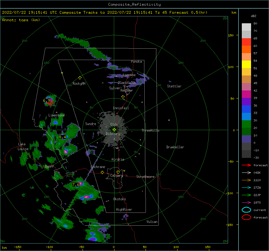Click the Sundre label
This screenshot has width=269, height=251.
91,124
